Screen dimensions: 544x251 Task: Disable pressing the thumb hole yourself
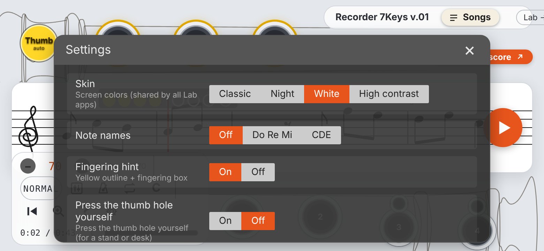tap(258, 221)
